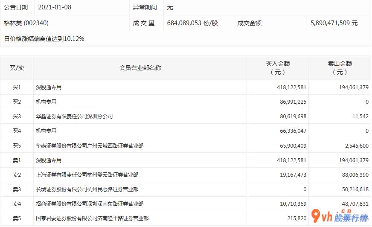Click buy amount 215,820

click(x=297, y=218)
